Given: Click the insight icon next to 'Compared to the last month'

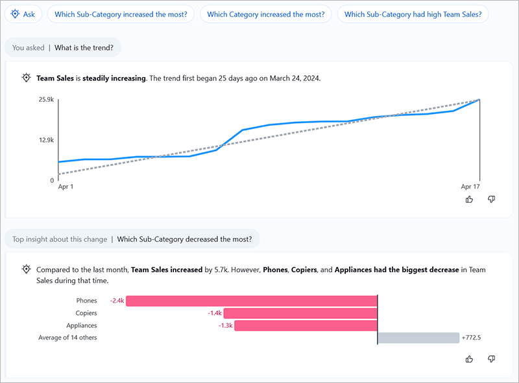Looking at the screenshot, I should pyautogui.click(x=25, y=270).
